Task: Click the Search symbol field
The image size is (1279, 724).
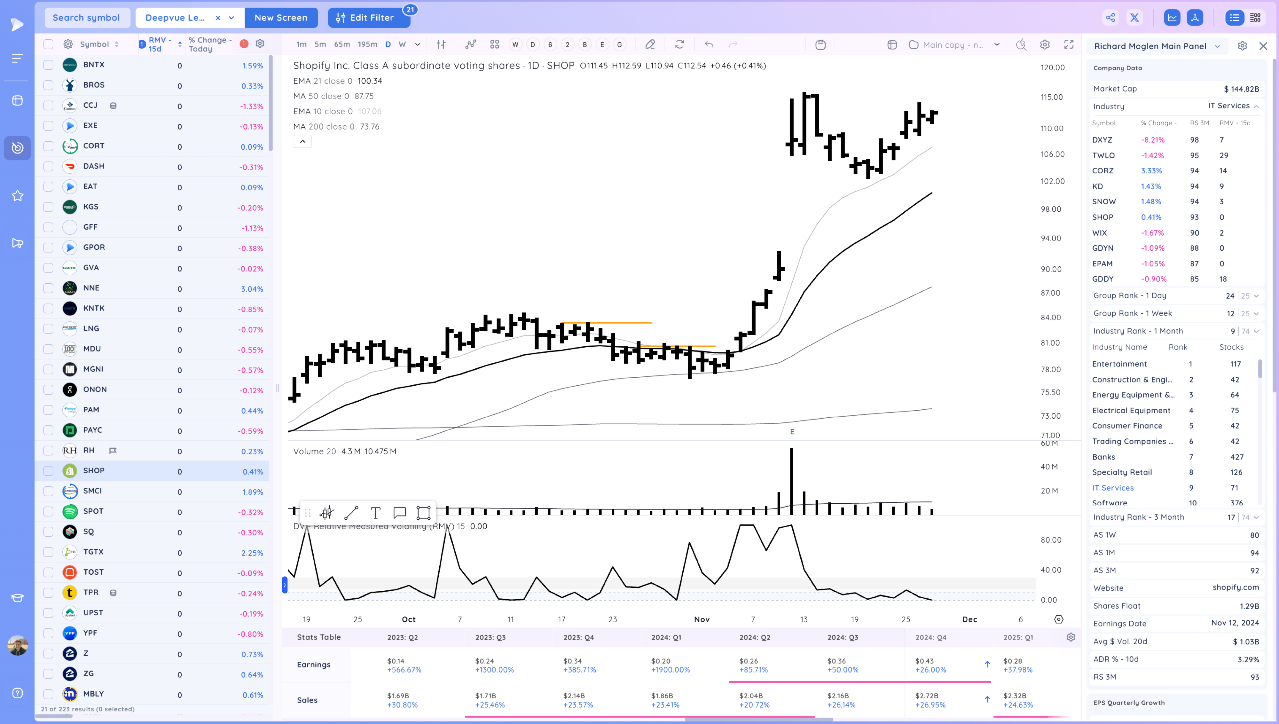Action: click(x=87, y=18)
